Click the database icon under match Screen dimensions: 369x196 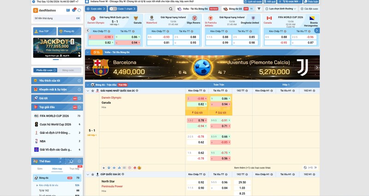coord(109,168)
